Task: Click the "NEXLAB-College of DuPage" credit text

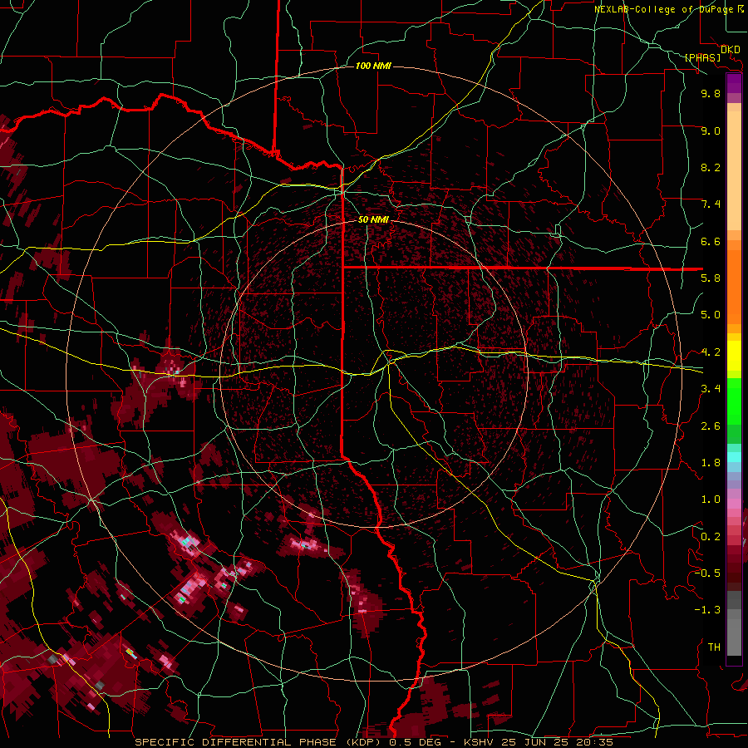Action: [x=664, y=9]
